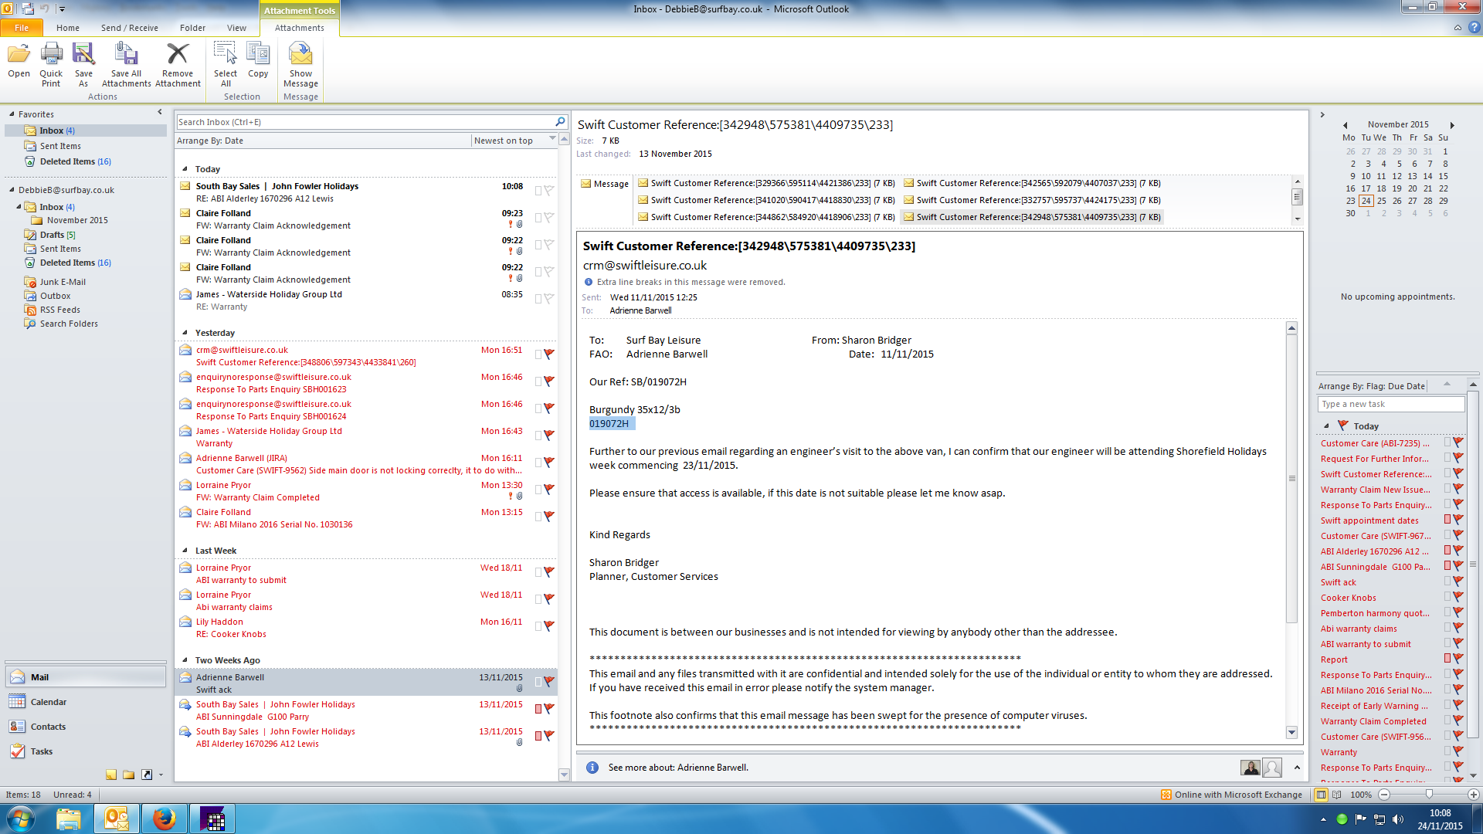Click the Show Message icon

point(300,65)
